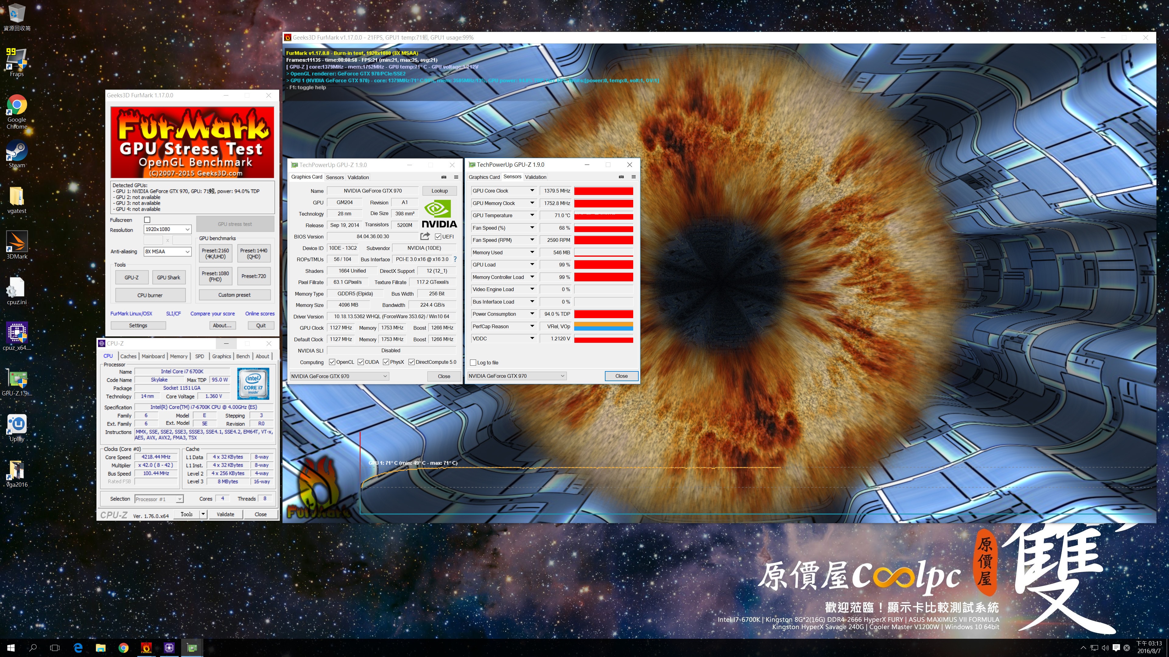Image resolution: width=1169 pixels, height=657 pixels.
Task: Open the hamburger menu in Graphics Card GPU-Z window
Action: [456, 177]
